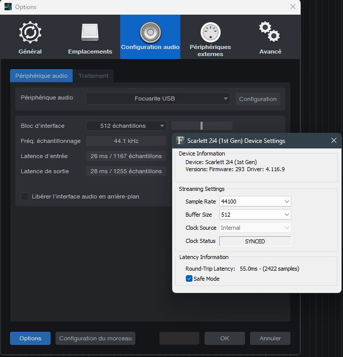Click the Latence d'entrée 26 ms value

pos(126,156)
